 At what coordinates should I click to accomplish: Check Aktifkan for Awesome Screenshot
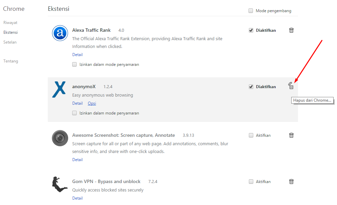tap(251, 135)
